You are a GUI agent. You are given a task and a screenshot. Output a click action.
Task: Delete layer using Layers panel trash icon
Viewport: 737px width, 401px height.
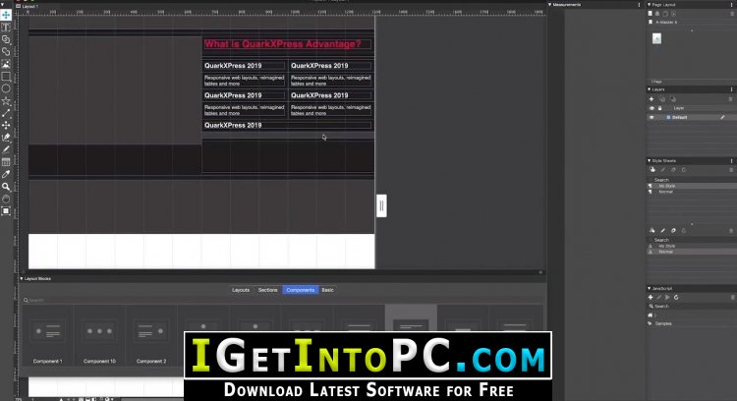coord(729,99)
